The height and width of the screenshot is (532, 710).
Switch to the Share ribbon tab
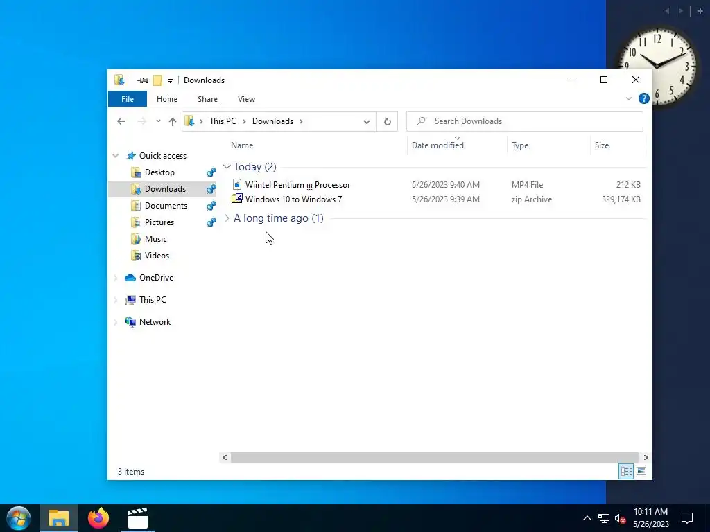click(207, 98)
